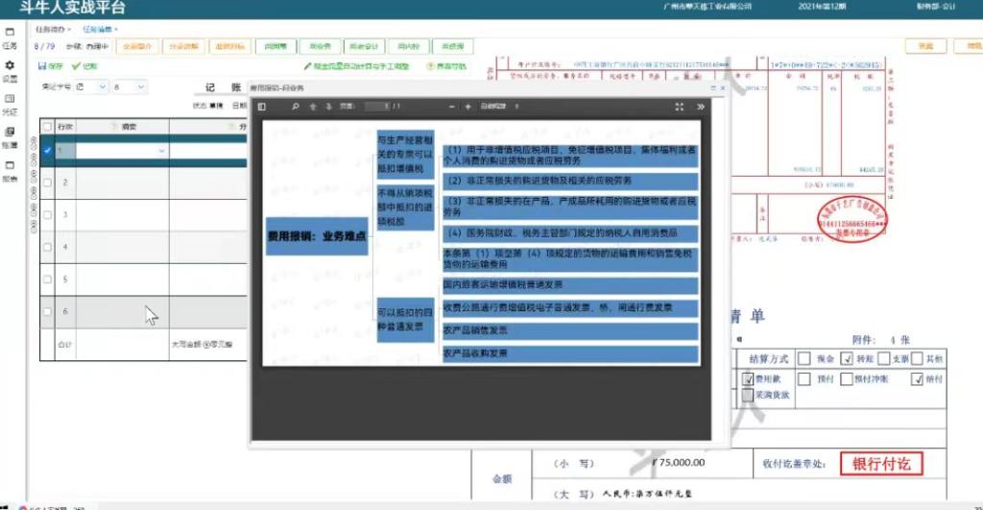This screenshot has width=983, height=510.
Task: Open the 任务 sidebar icon
Action: point(10,36)
